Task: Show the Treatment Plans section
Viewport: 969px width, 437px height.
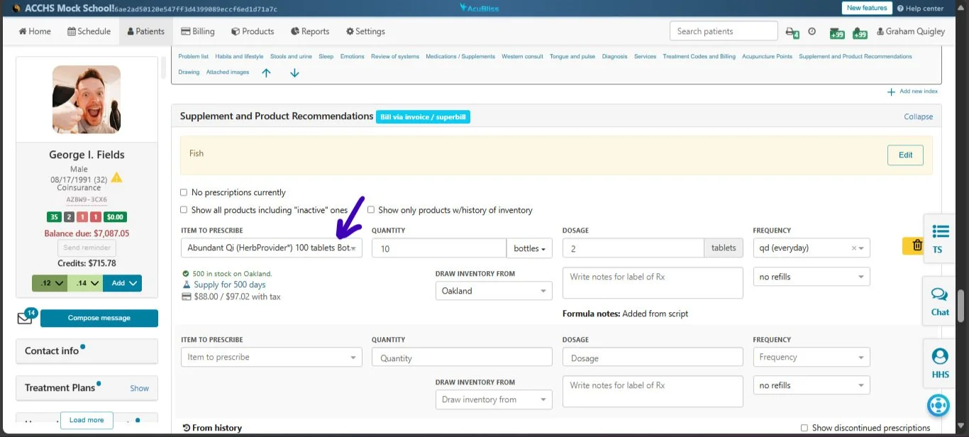Action: (139, 388)
